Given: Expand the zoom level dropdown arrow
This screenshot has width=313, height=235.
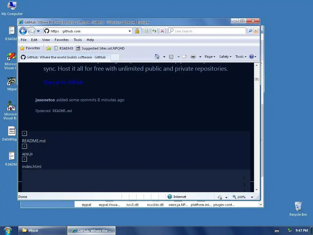Looking at the screenshot, I should click(x=252, y=197).
